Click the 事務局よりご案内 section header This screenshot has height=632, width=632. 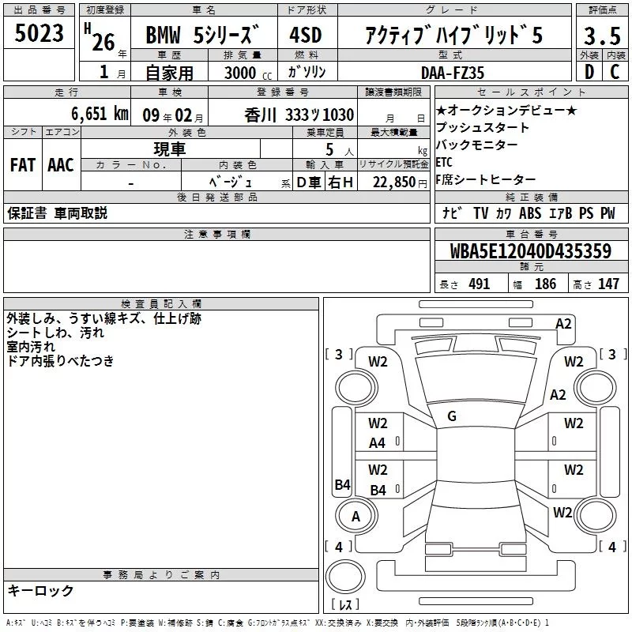(161, 575)
